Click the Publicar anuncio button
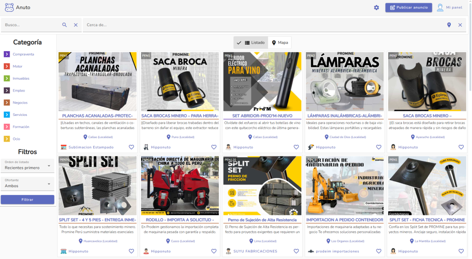This screenshot has width=472, height=259. point(408,7)
